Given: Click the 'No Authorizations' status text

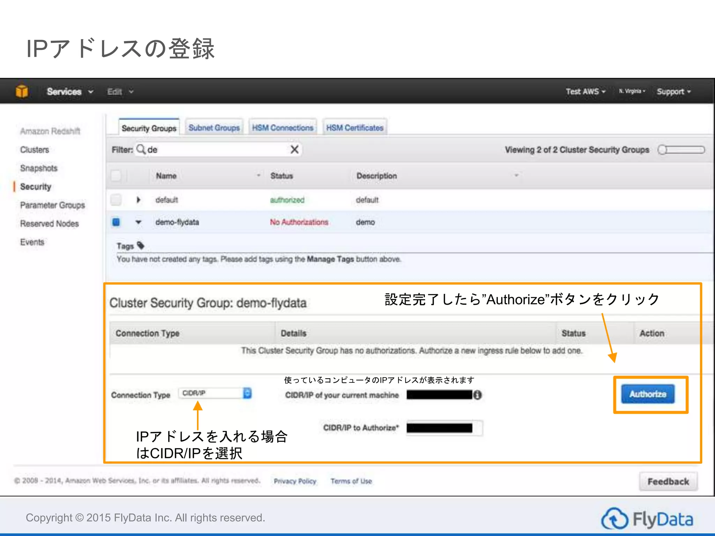Looking at the screenshot, I should [x=299, y=222].
